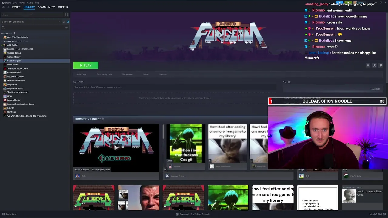This screenshot has height=218, width=388.
Task: Open the advanced filter options icon
Action: 66,28
